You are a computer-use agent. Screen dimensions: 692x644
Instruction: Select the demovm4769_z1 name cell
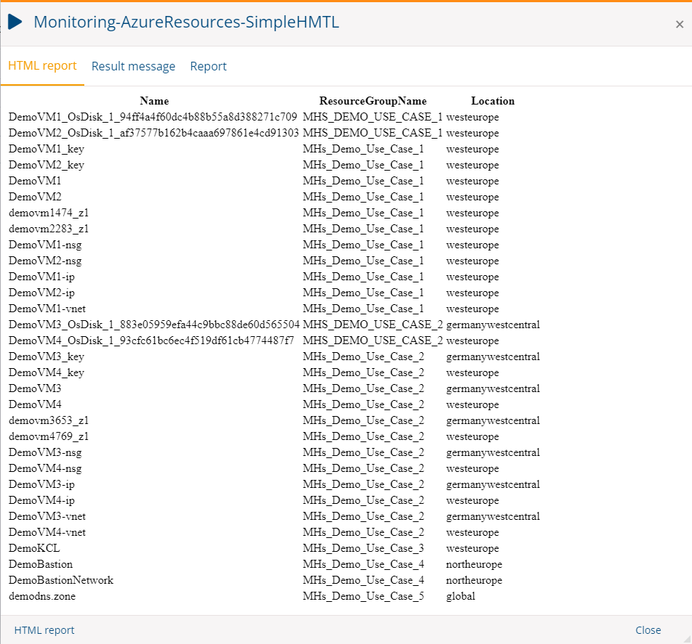[49, 436]
